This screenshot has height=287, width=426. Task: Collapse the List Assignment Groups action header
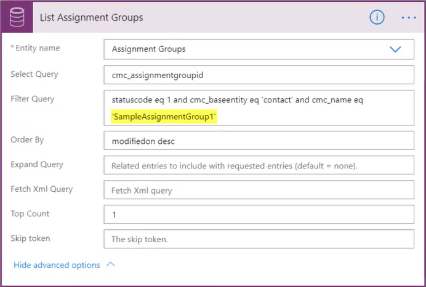tap(185, 18)
